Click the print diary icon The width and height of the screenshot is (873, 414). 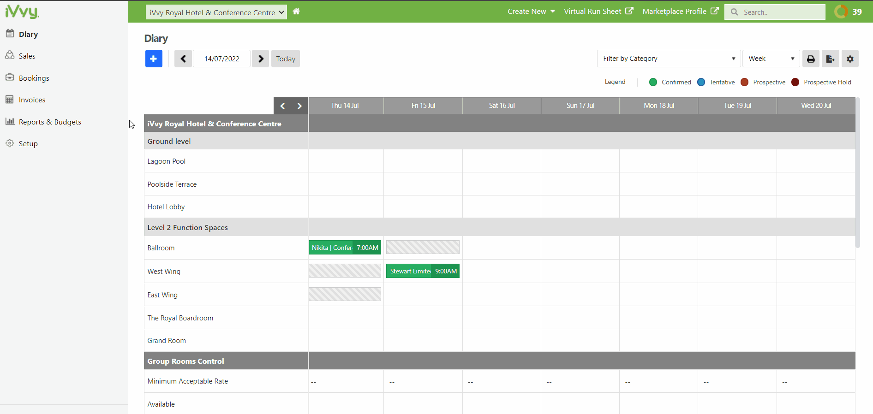pos(811,59)
